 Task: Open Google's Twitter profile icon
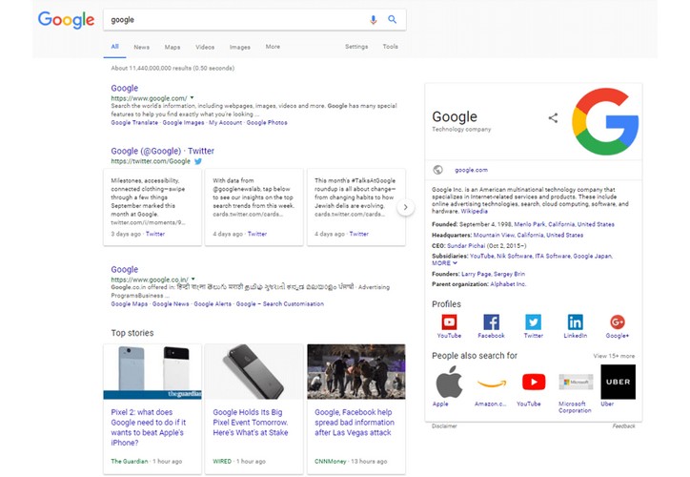coord(534,321)
